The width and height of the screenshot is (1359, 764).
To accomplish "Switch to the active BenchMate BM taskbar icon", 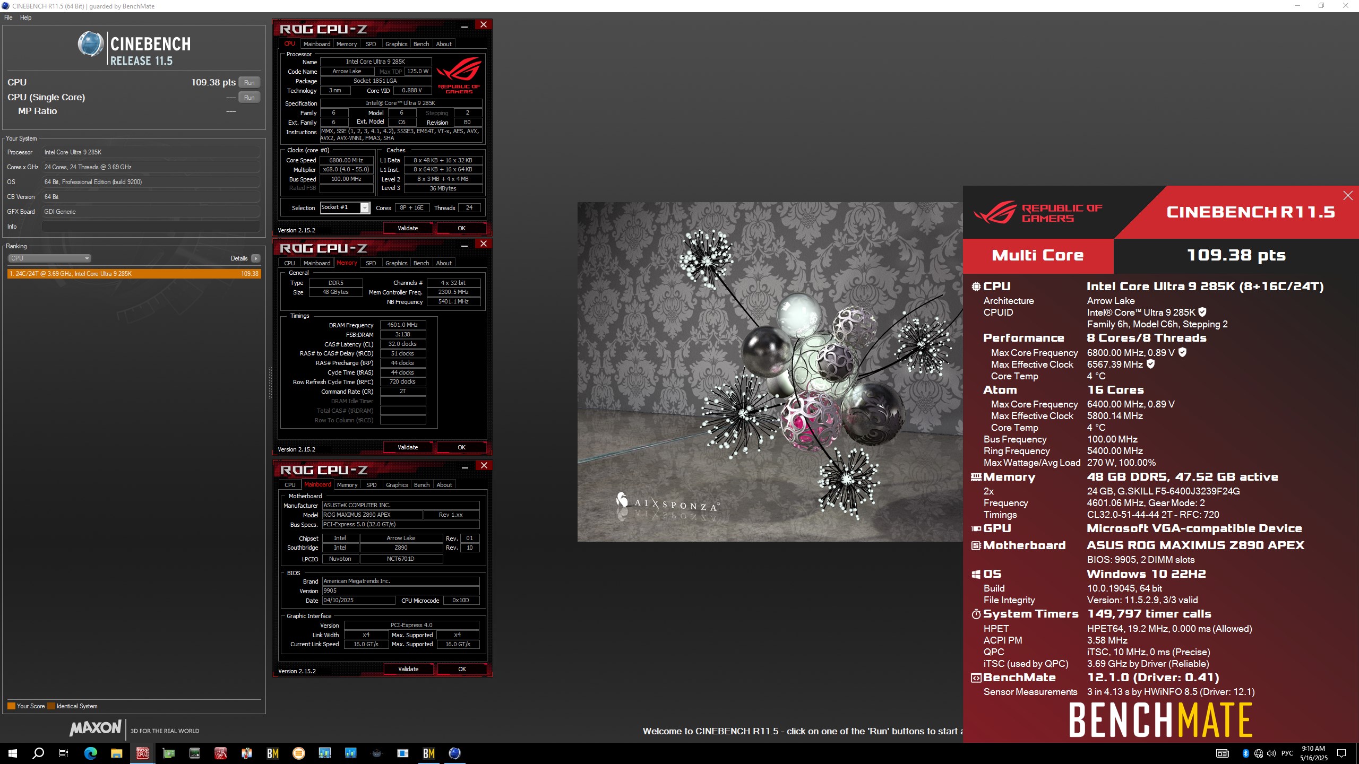I will [429, 753].
